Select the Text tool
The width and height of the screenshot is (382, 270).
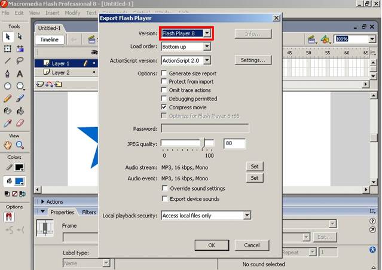[20, 73]
